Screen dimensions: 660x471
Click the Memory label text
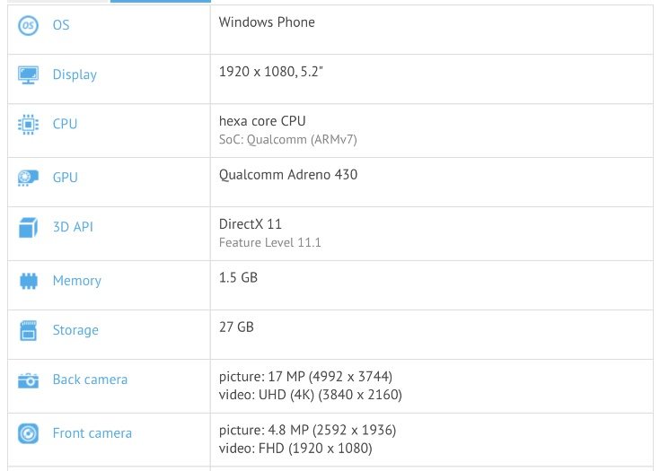tap(77, 281)
